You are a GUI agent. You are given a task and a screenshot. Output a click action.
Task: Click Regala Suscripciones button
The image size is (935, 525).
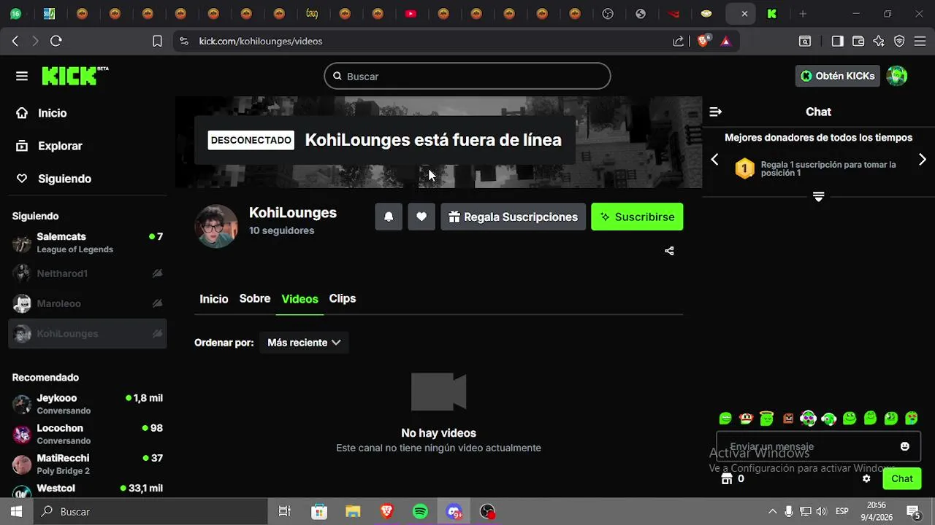coord(513,217)
